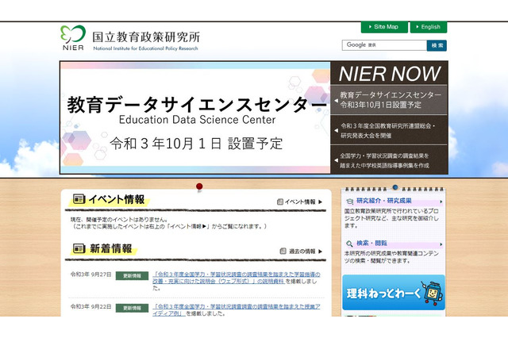Open the Education Data Science Center banner
This screenshot has width=508, height=338.
pos(195,117)
